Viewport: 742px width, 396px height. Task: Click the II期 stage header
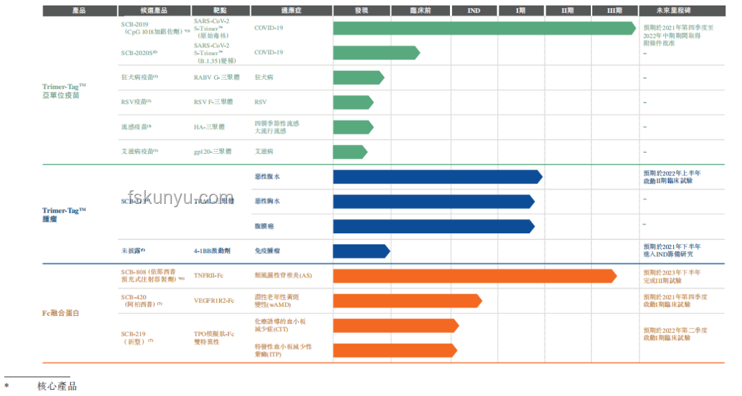pyautogui.click(x=568, y=10)
